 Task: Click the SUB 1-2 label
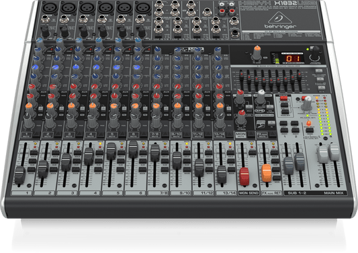pyautogui.click(x=297, y=193)
